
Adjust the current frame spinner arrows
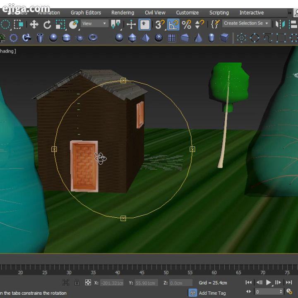point(281,292)
